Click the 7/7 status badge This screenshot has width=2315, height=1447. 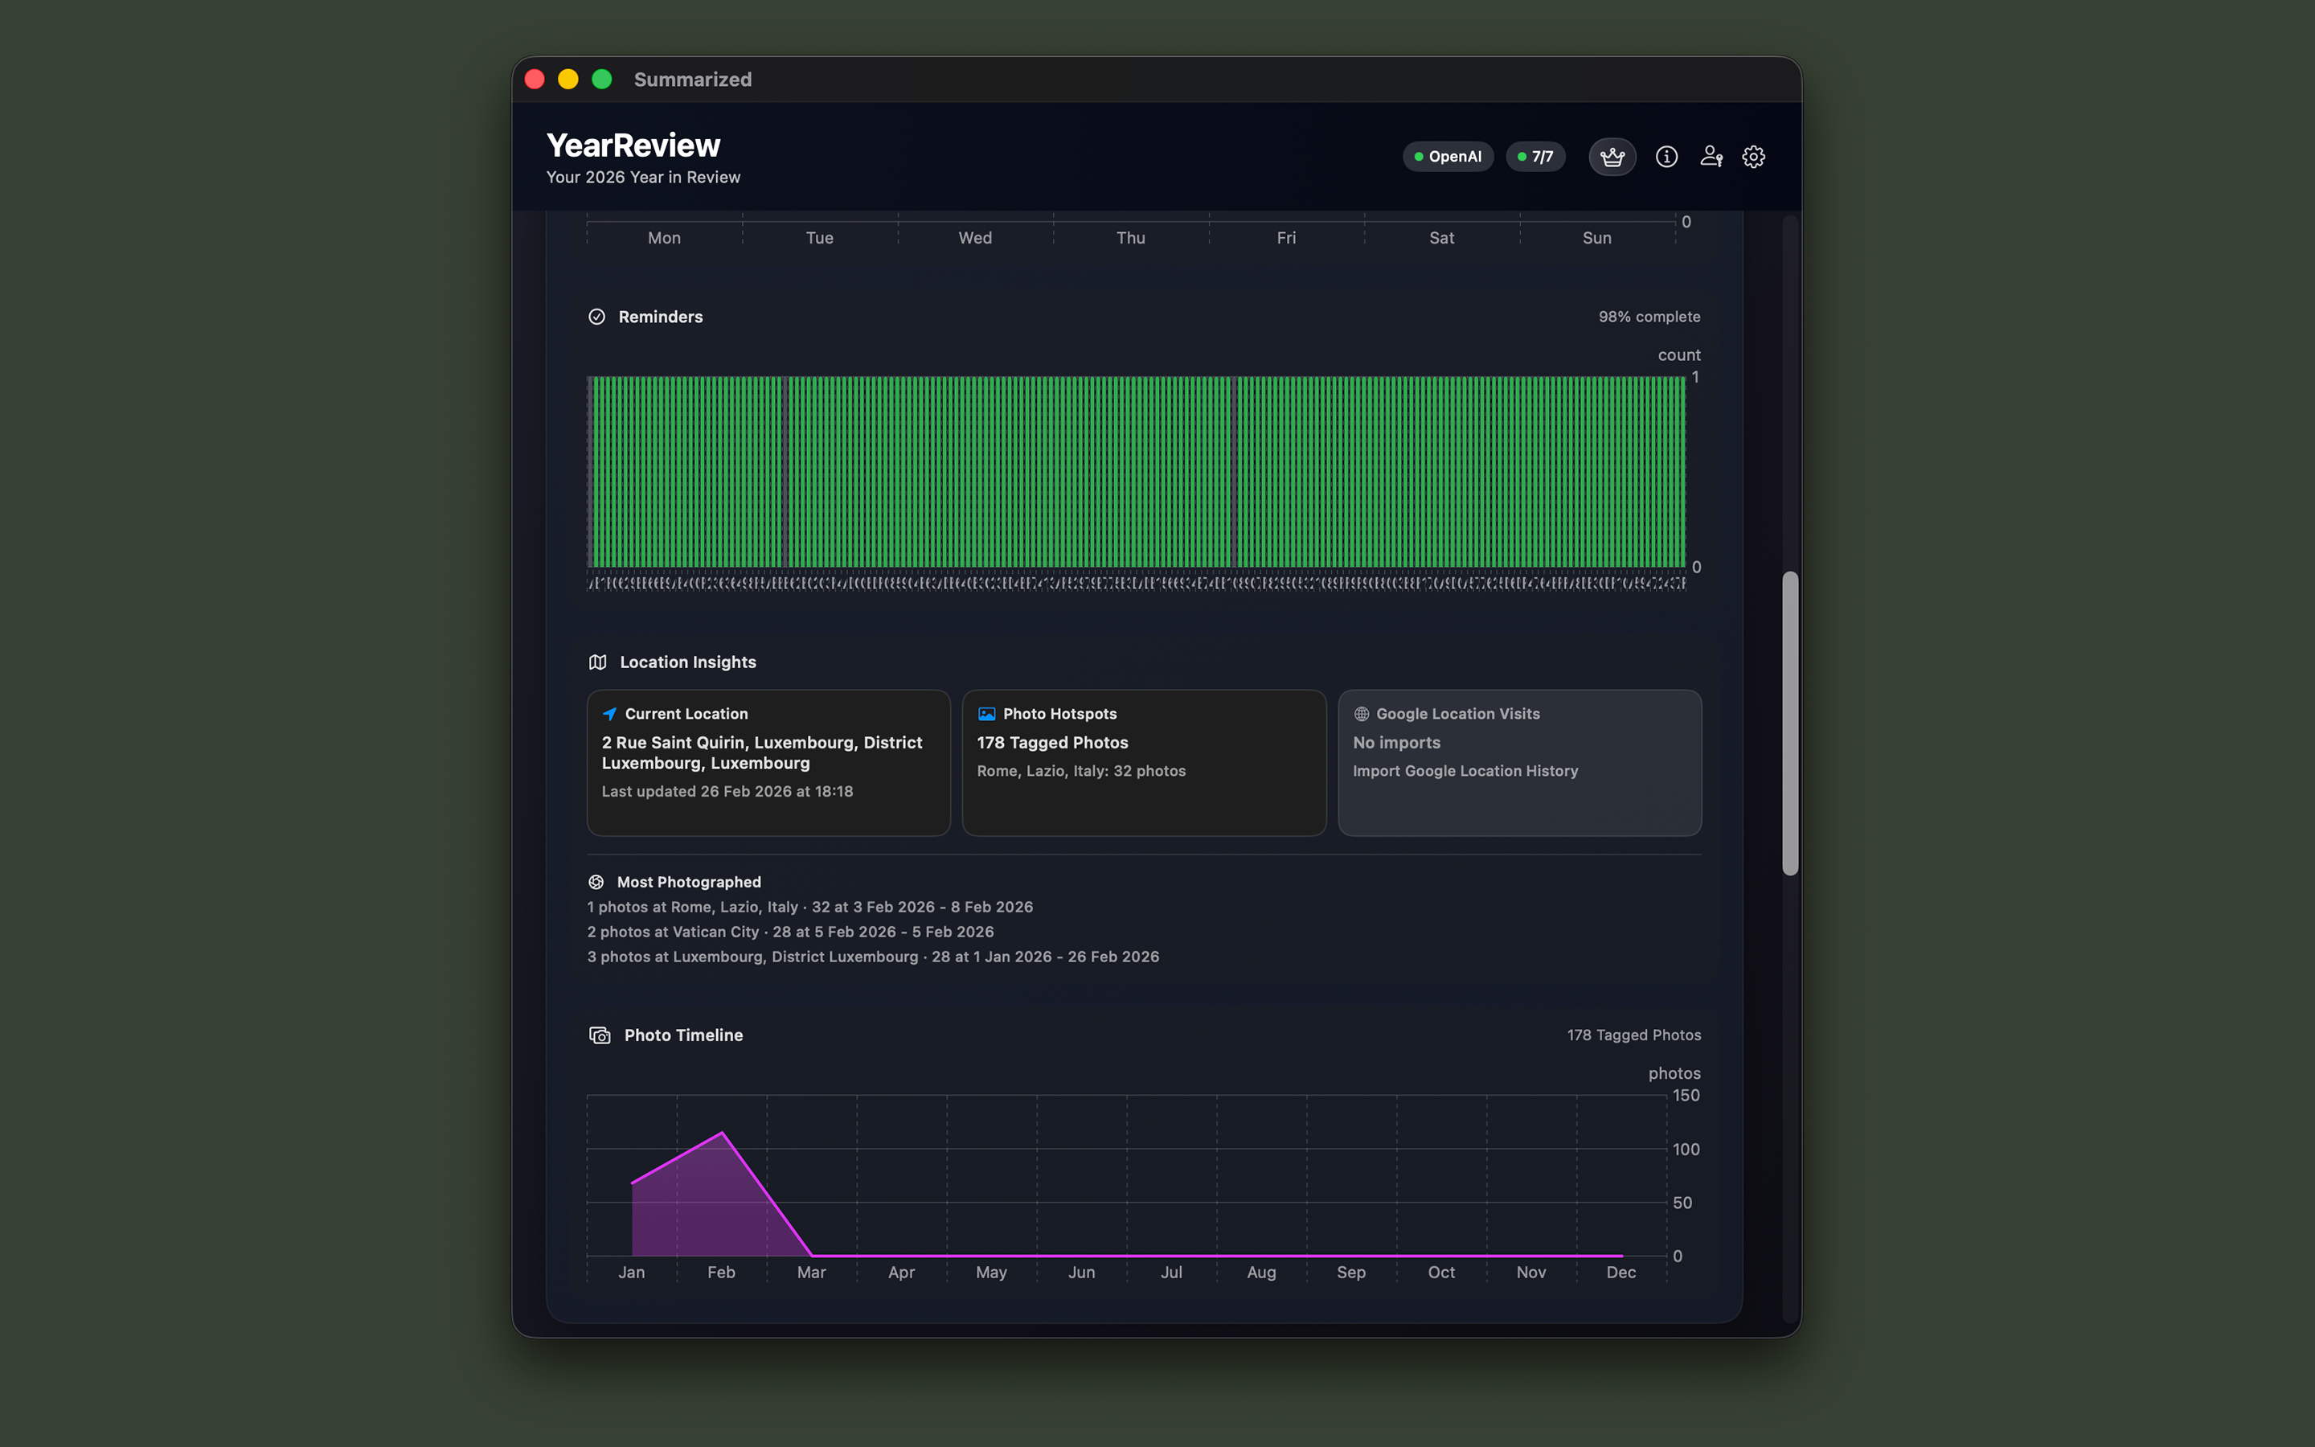point(1534,157)
